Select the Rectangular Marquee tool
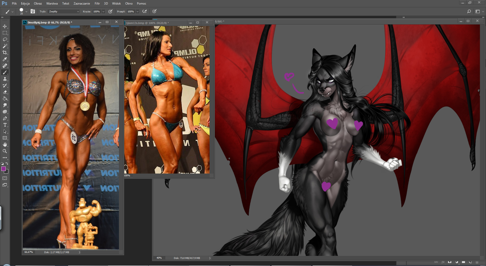Image resolution: width=486 pixels, height=266 pixels. (x=5, y=33)
